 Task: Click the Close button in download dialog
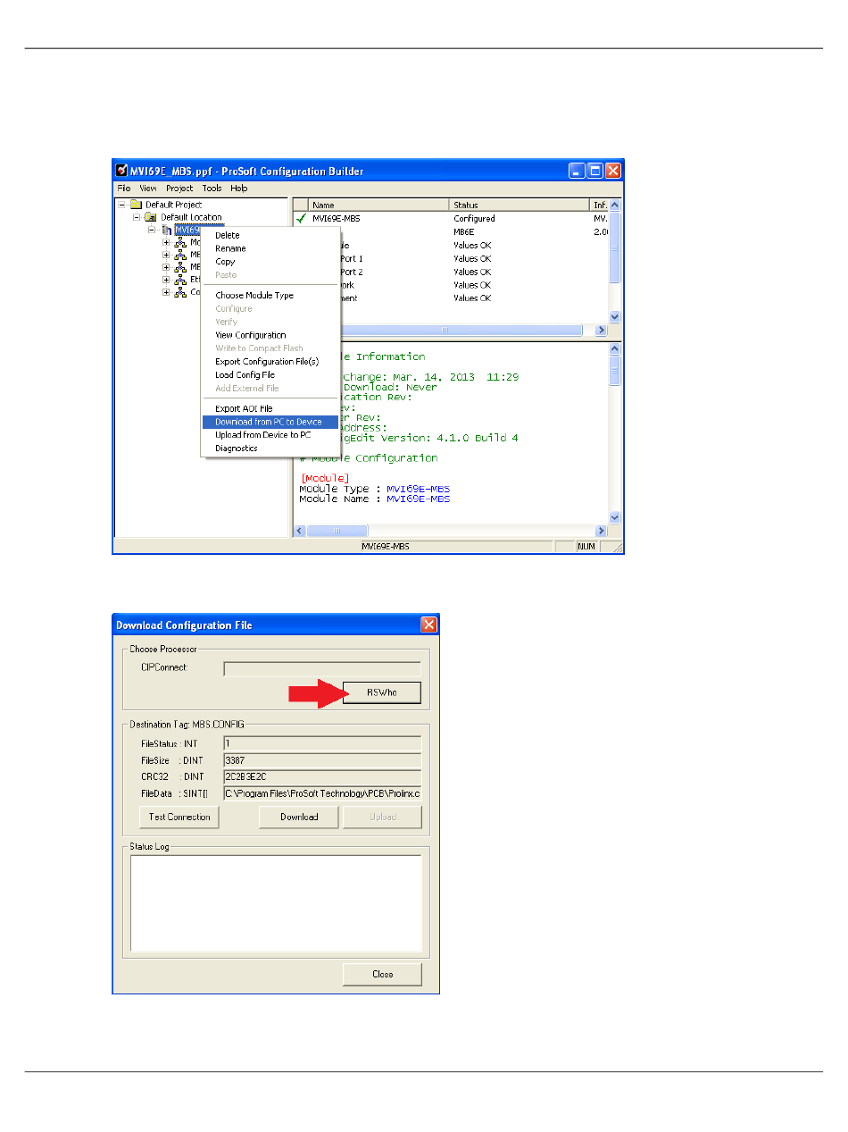tap(382, 974)
